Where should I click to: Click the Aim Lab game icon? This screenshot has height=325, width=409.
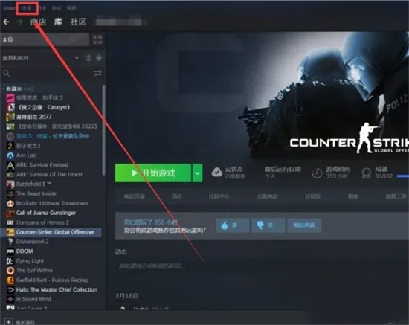pyautogui.click(x=10, y=155)
